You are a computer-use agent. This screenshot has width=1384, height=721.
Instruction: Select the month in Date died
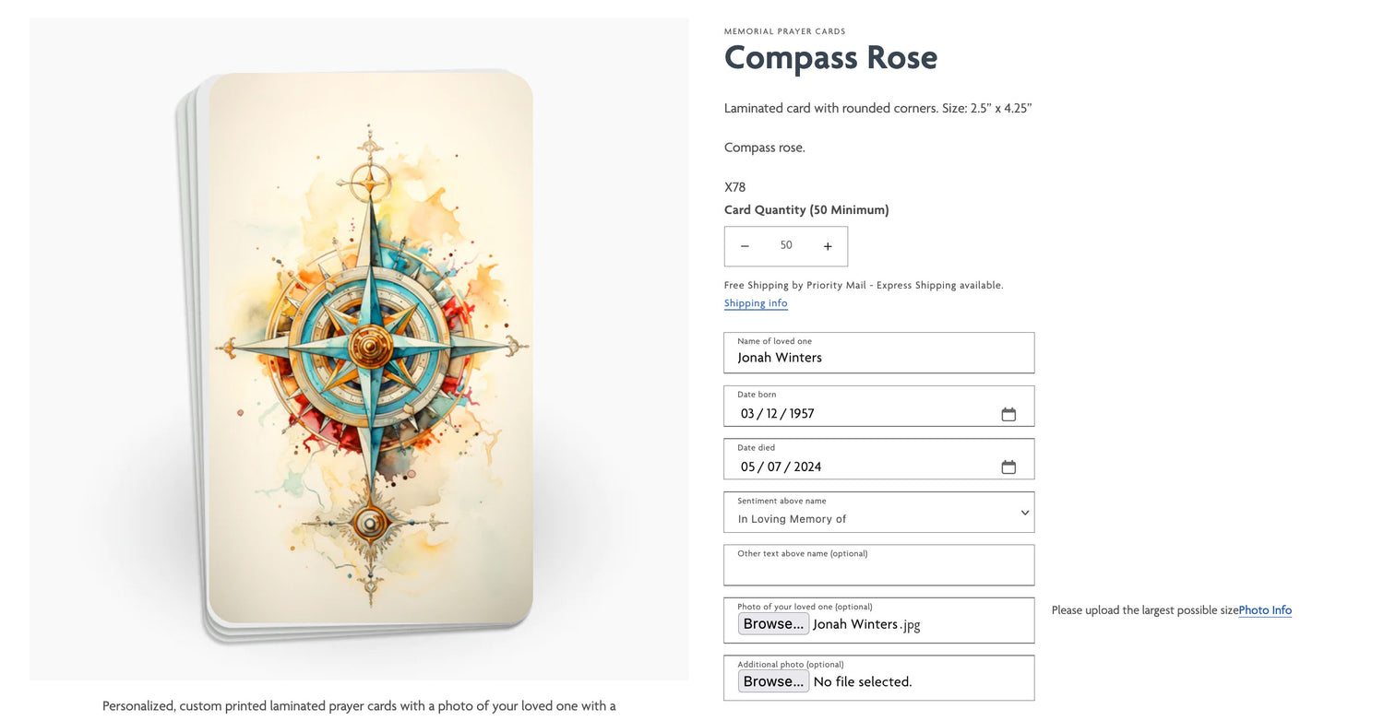[x=747, y=467]
